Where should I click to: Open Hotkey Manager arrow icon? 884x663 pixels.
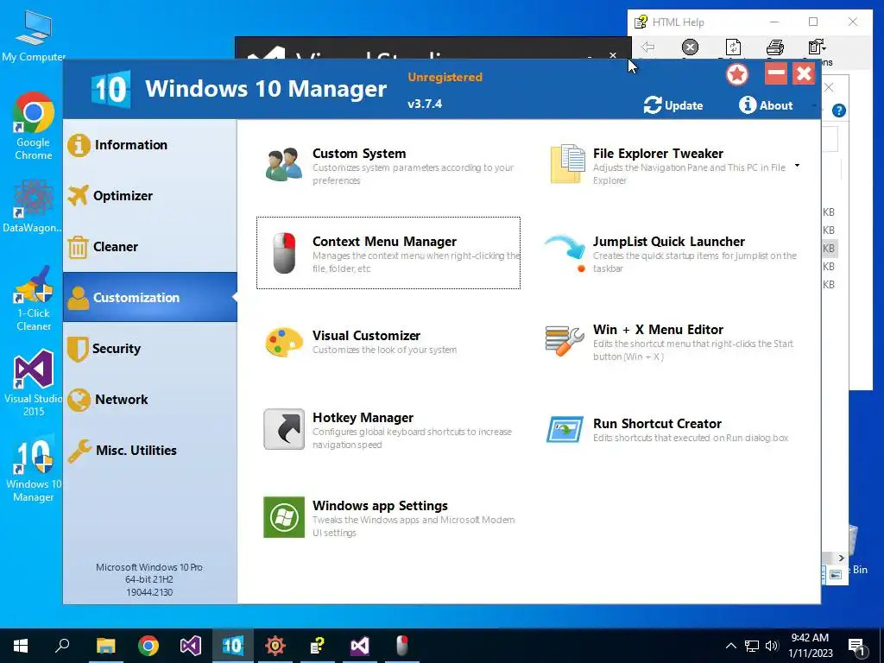click(284, 429)
